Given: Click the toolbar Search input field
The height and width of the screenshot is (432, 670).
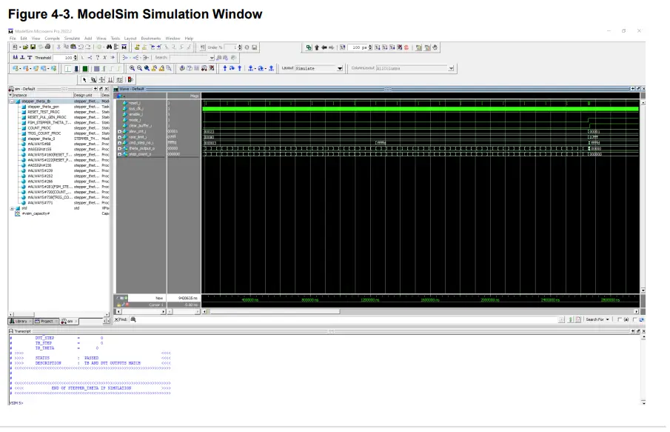Looking at the screenshot, I should (x=190, y=57).
